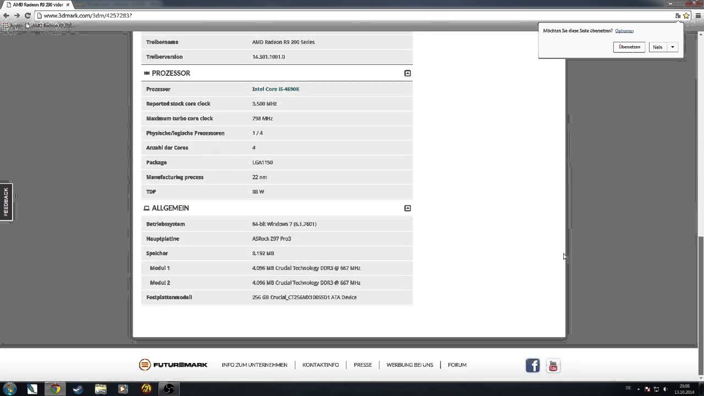Viewport: 704px width, 396px height.
Task: Select the PROZESSOR section heading
Action: [171, 73]
